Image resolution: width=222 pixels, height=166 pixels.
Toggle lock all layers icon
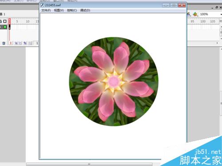pos(0,21)
